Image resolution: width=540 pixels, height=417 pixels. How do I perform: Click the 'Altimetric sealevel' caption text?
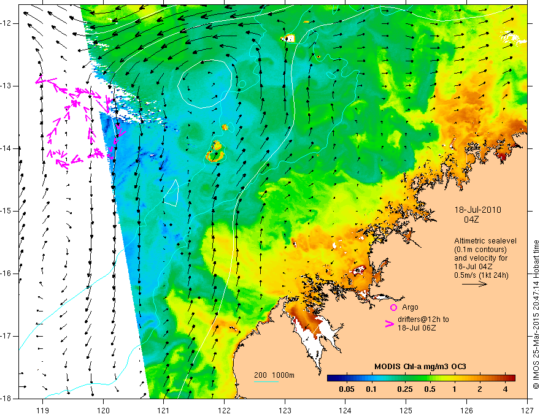tap(485, 241)
